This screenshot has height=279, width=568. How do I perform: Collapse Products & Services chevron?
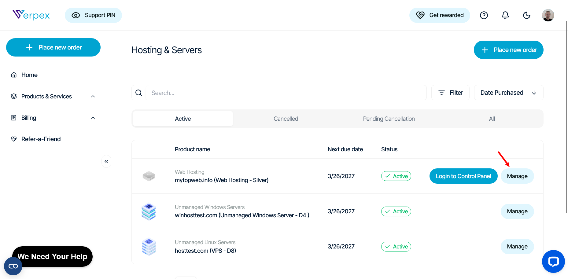click(93, 96)
